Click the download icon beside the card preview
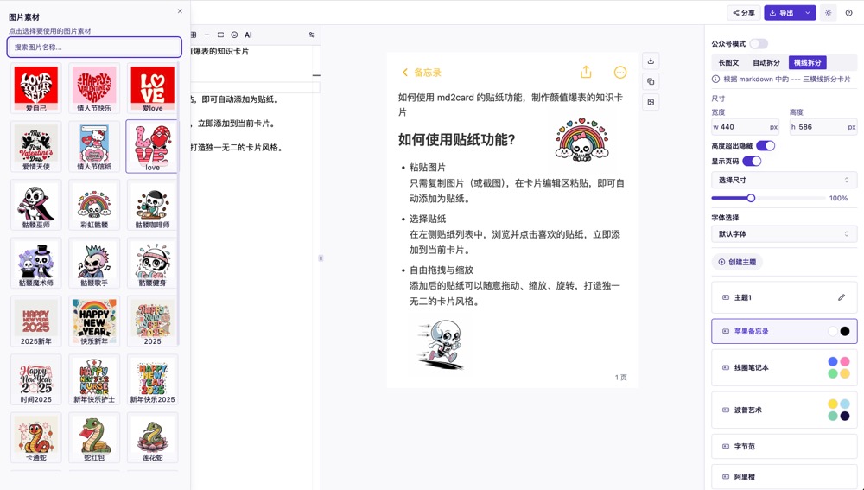This screenshot has width=864, height=490. coord(651,61)
